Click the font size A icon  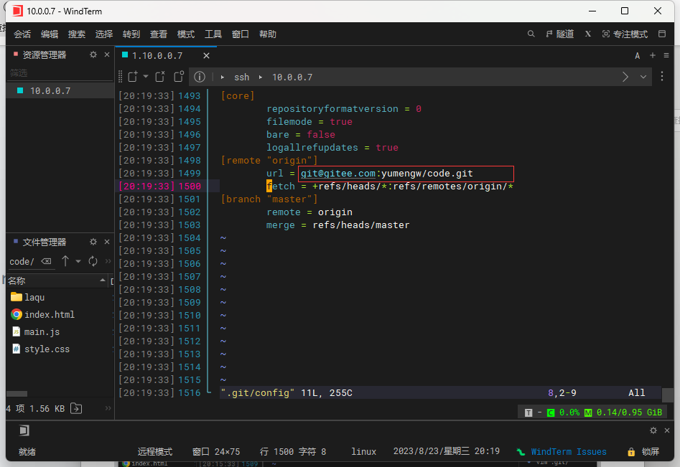tap(637, 55)
